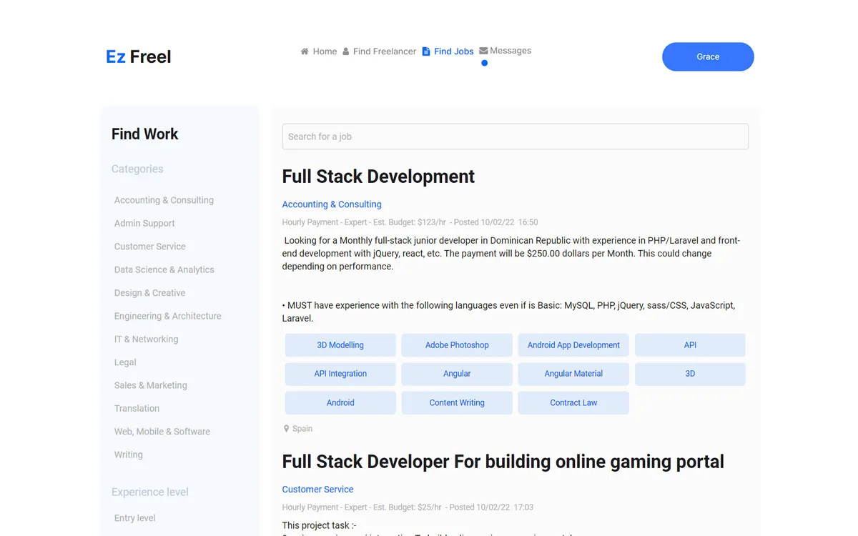Click the Messages envelope icon
Viewport: 858px width, 536px height.
[x=483, y=51]
